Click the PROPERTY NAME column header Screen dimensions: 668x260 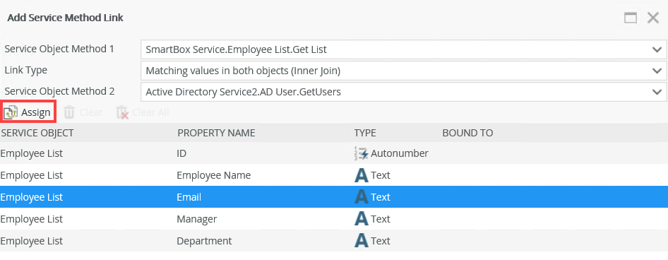216,133
